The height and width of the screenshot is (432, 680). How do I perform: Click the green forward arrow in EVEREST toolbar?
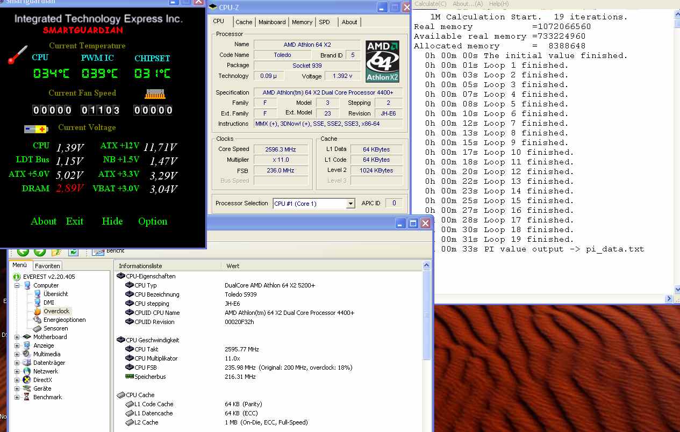click(x=40, y=251)
